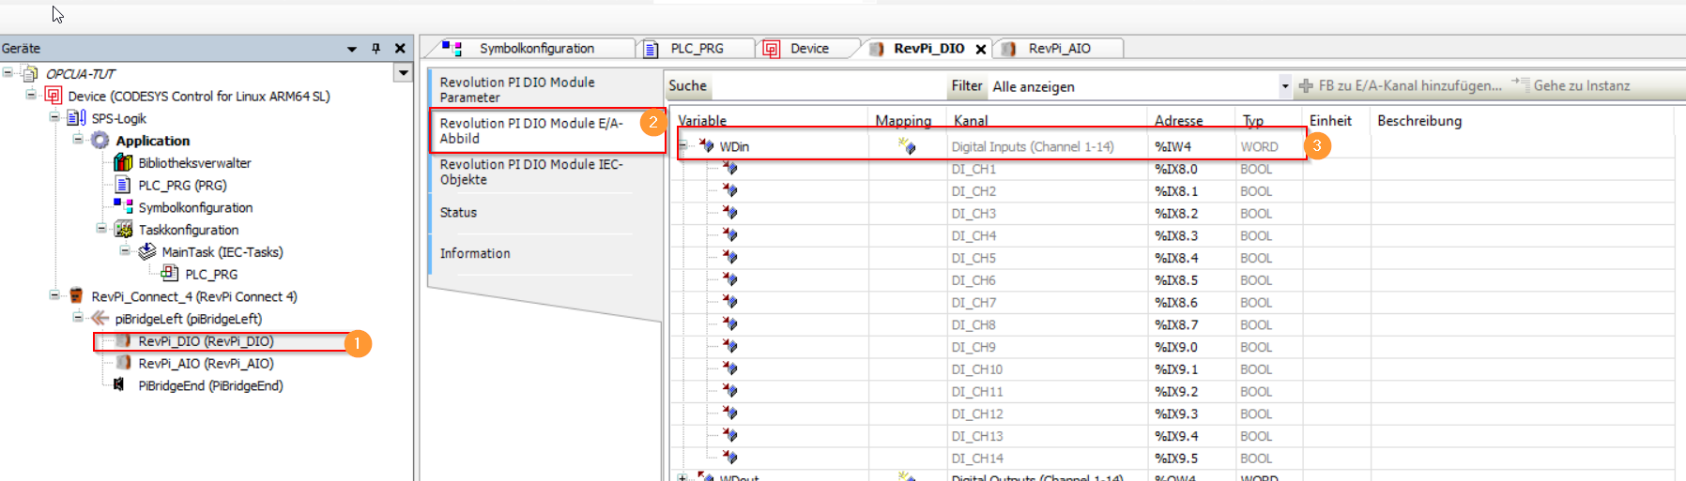Collapse the piBridgeLeft tree node
This screenshot has width=1686, height=481.
[x=78, y=318]
